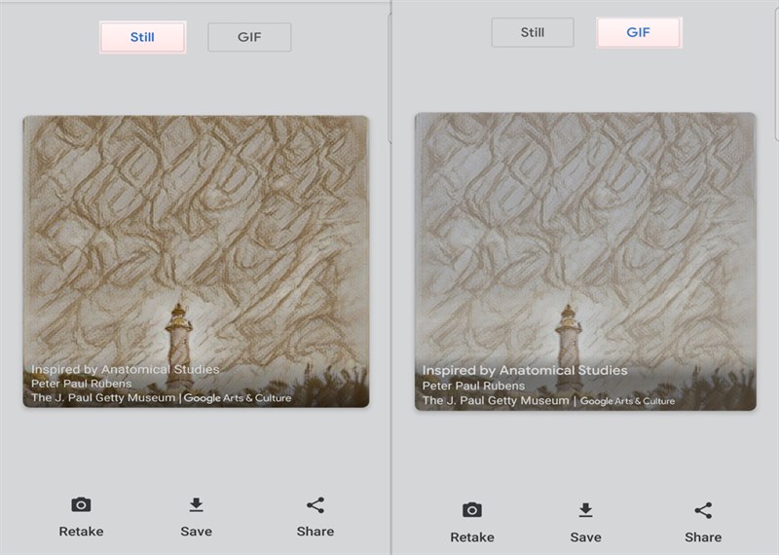779x555 pixels.
Task: Switch to GIF mode in left panel
Action: point(249,37)
